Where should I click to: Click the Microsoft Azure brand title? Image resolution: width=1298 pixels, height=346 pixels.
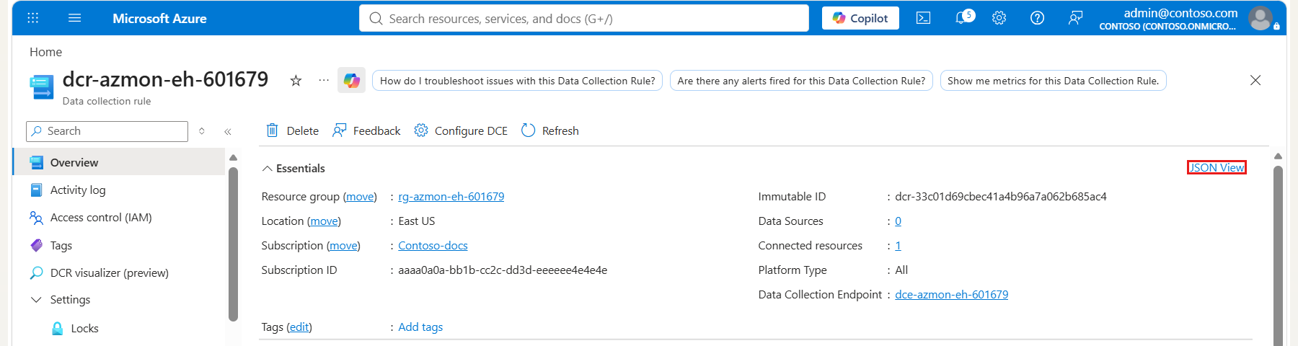click(159, 18)
